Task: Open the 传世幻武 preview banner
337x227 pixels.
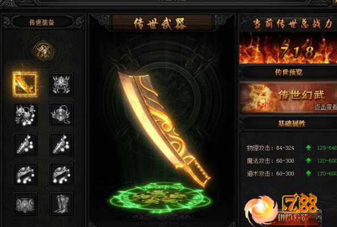Action: point(288,96)
